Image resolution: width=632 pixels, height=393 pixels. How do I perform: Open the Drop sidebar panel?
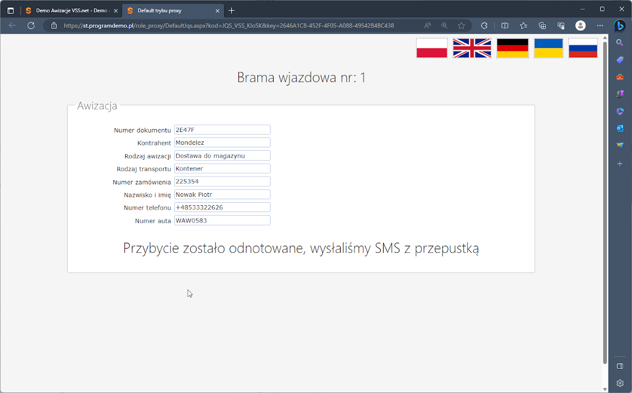pyautogui.click(x=620, y=145)
